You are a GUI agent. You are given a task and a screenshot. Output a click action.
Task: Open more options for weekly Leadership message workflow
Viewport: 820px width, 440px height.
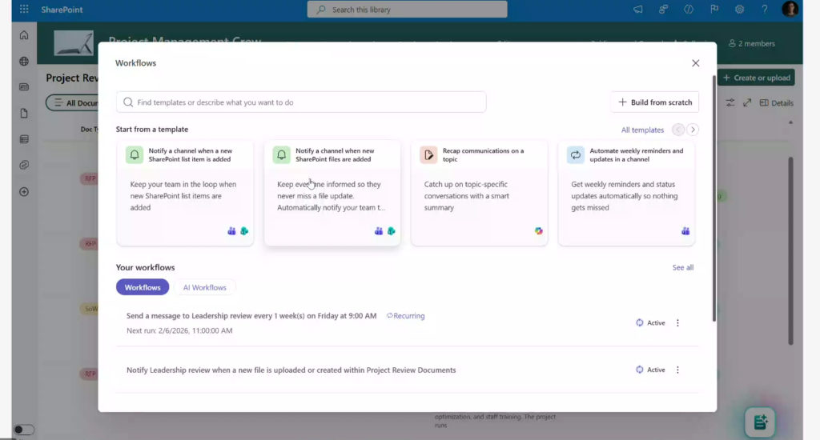(x=677, y=323)
